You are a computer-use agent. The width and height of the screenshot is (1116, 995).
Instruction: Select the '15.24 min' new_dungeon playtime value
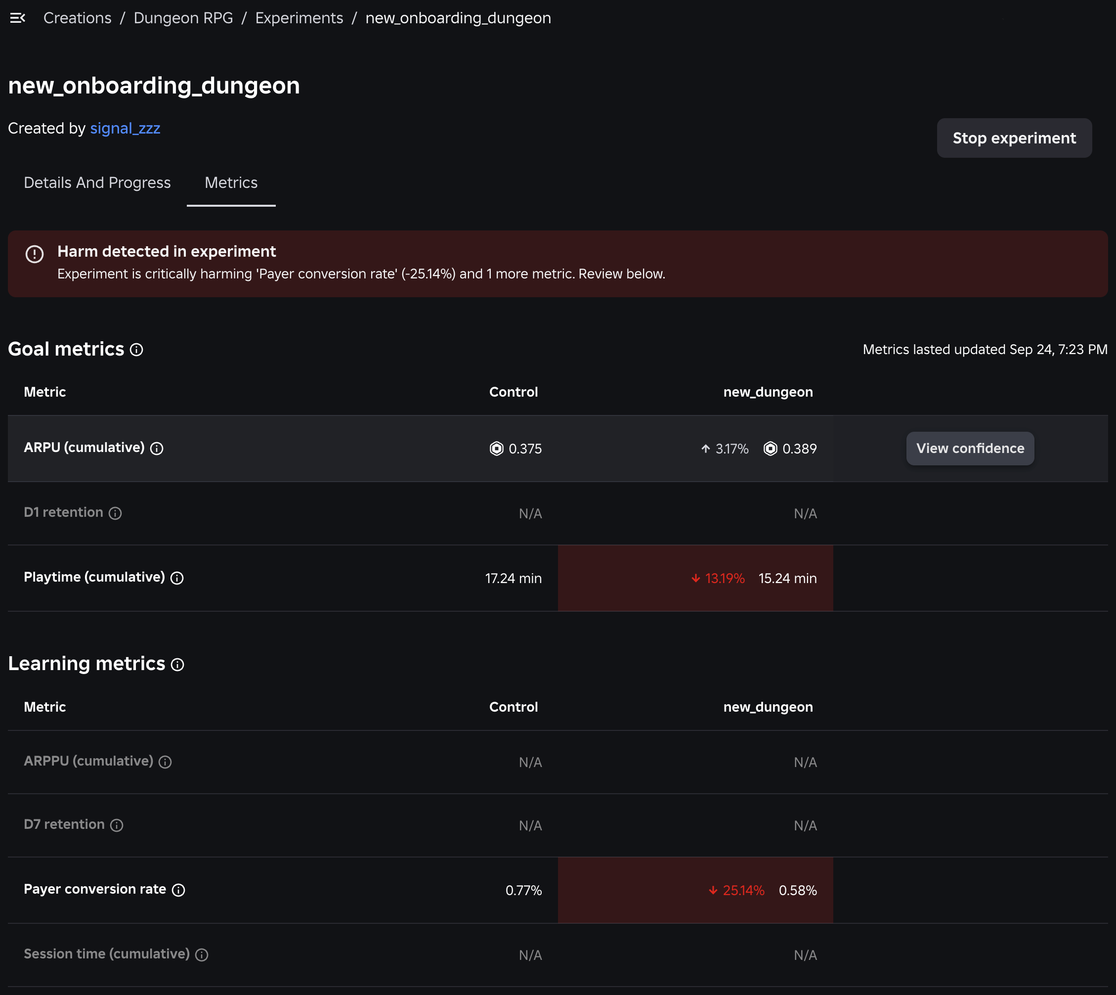[788, 579]
